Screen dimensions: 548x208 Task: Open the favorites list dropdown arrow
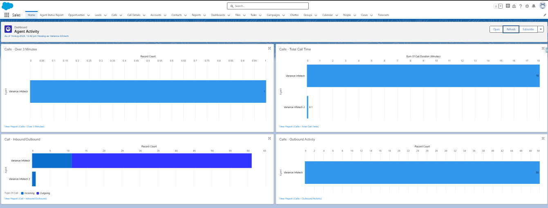(500, 6)
